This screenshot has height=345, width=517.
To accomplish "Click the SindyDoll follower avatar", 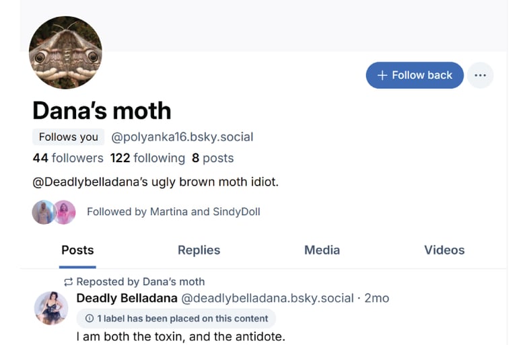I will 65,212.
